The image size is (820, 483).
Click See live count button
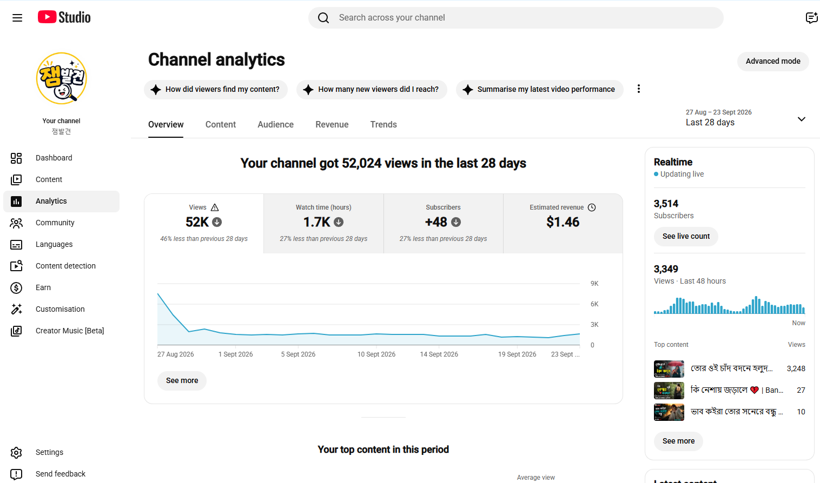click(x=686, y=237)
